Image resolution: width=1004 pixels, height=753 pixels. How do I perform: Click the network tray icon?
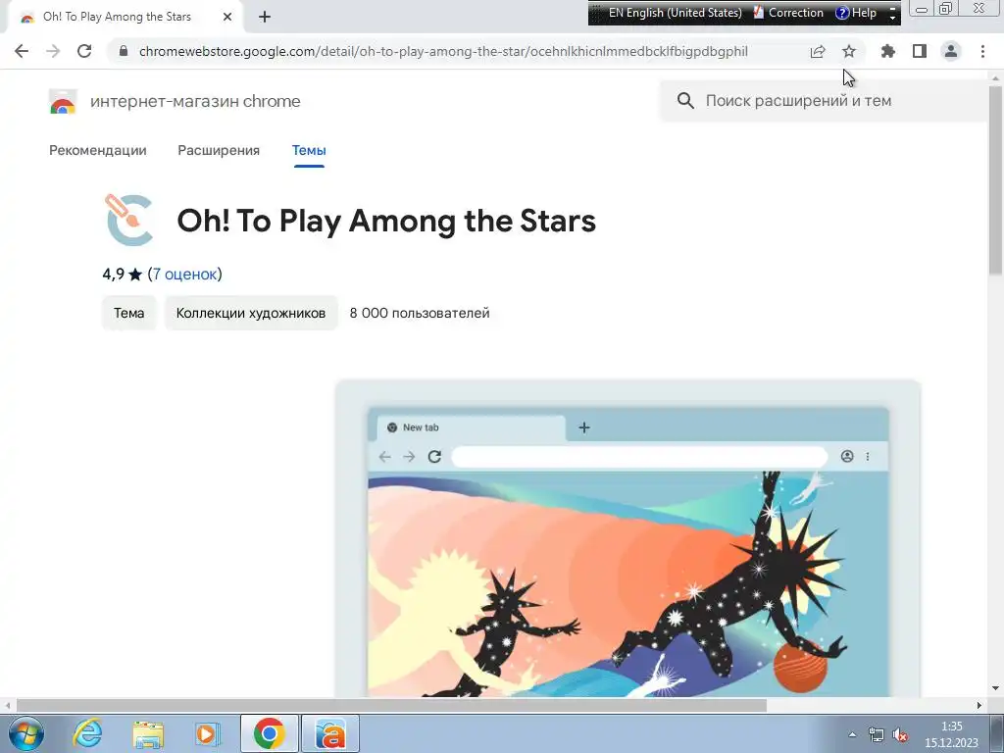pyautogui.click(x=876, y=734)
